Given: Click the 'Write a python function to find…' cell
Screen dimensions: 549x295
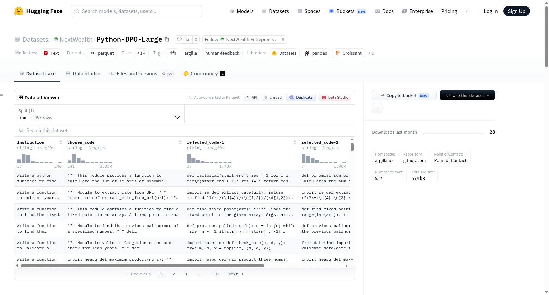Looking at the screenshot, I should pos(39,178).
